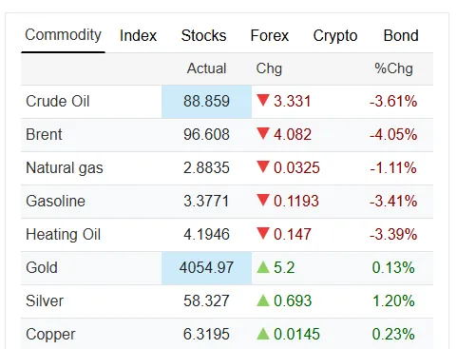The image size is (457, 349).
Task: Click the Chg column header
Action: point(269,69)
